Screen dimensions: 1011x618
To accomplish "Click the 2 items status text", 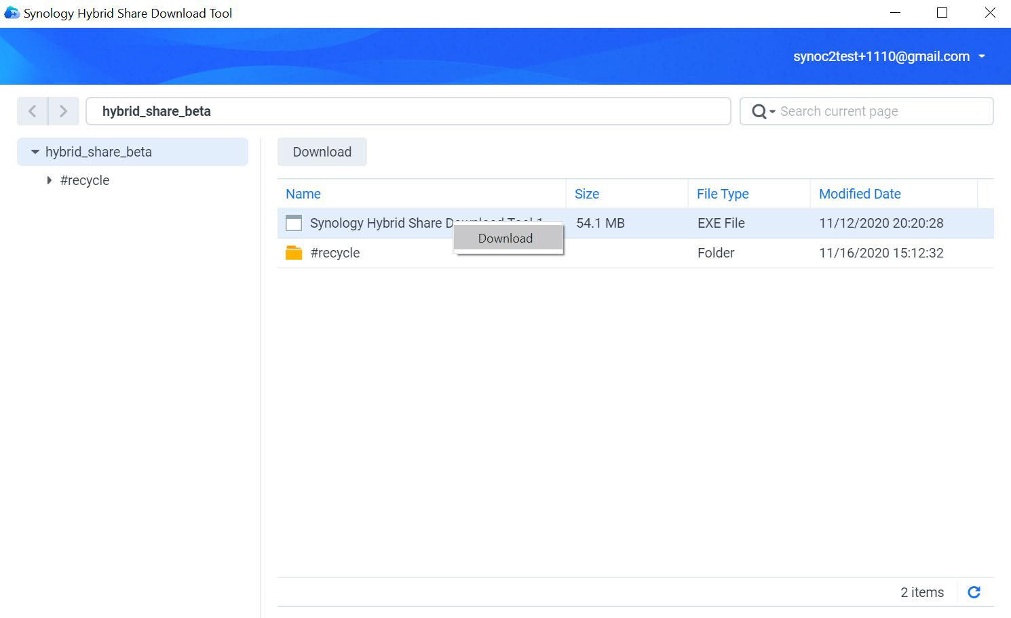I will (x=922, y=592).
